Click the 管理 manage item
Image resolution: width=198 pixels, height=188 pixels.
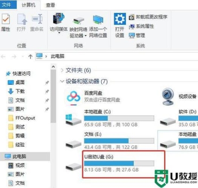tap(137, 35)
